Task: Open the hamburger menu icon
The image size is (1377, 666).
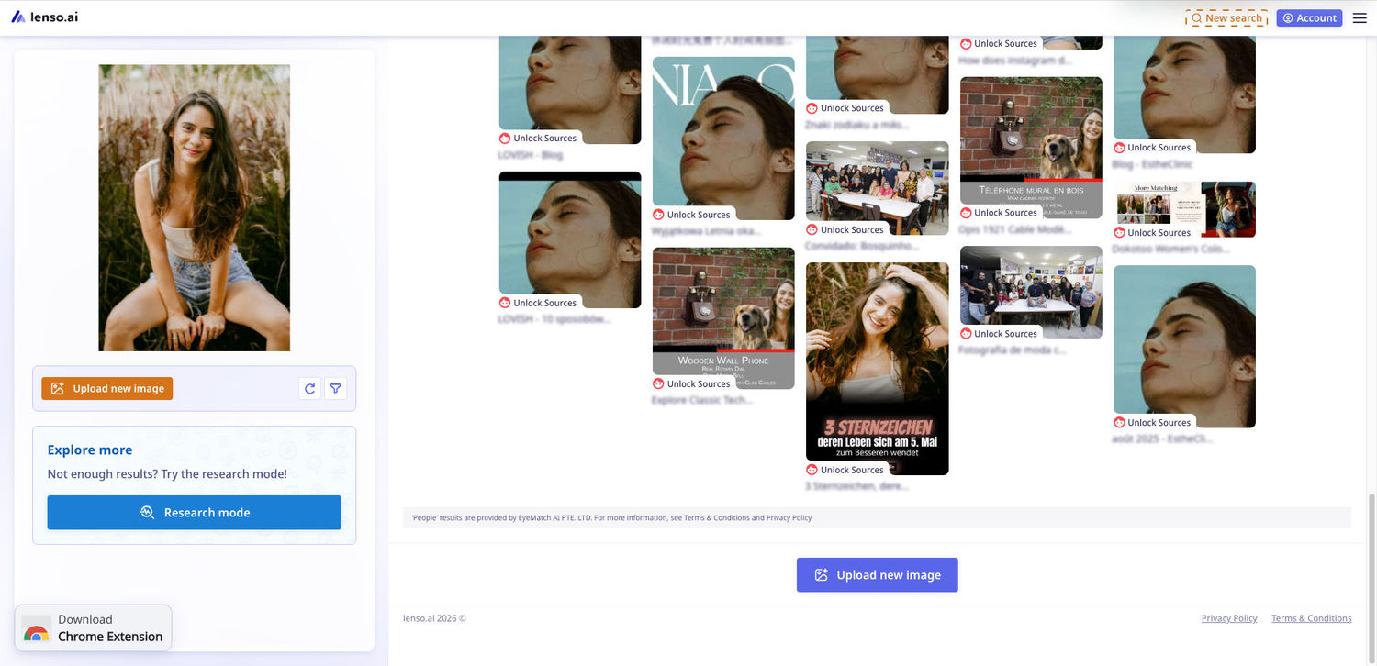Action: pos(1360,17)
